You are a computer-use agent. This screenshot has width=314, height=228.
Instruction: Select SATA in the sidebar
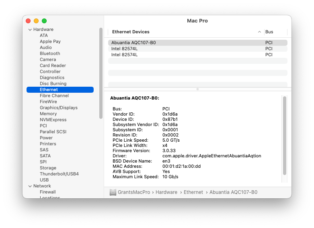(x=45, y=156)
